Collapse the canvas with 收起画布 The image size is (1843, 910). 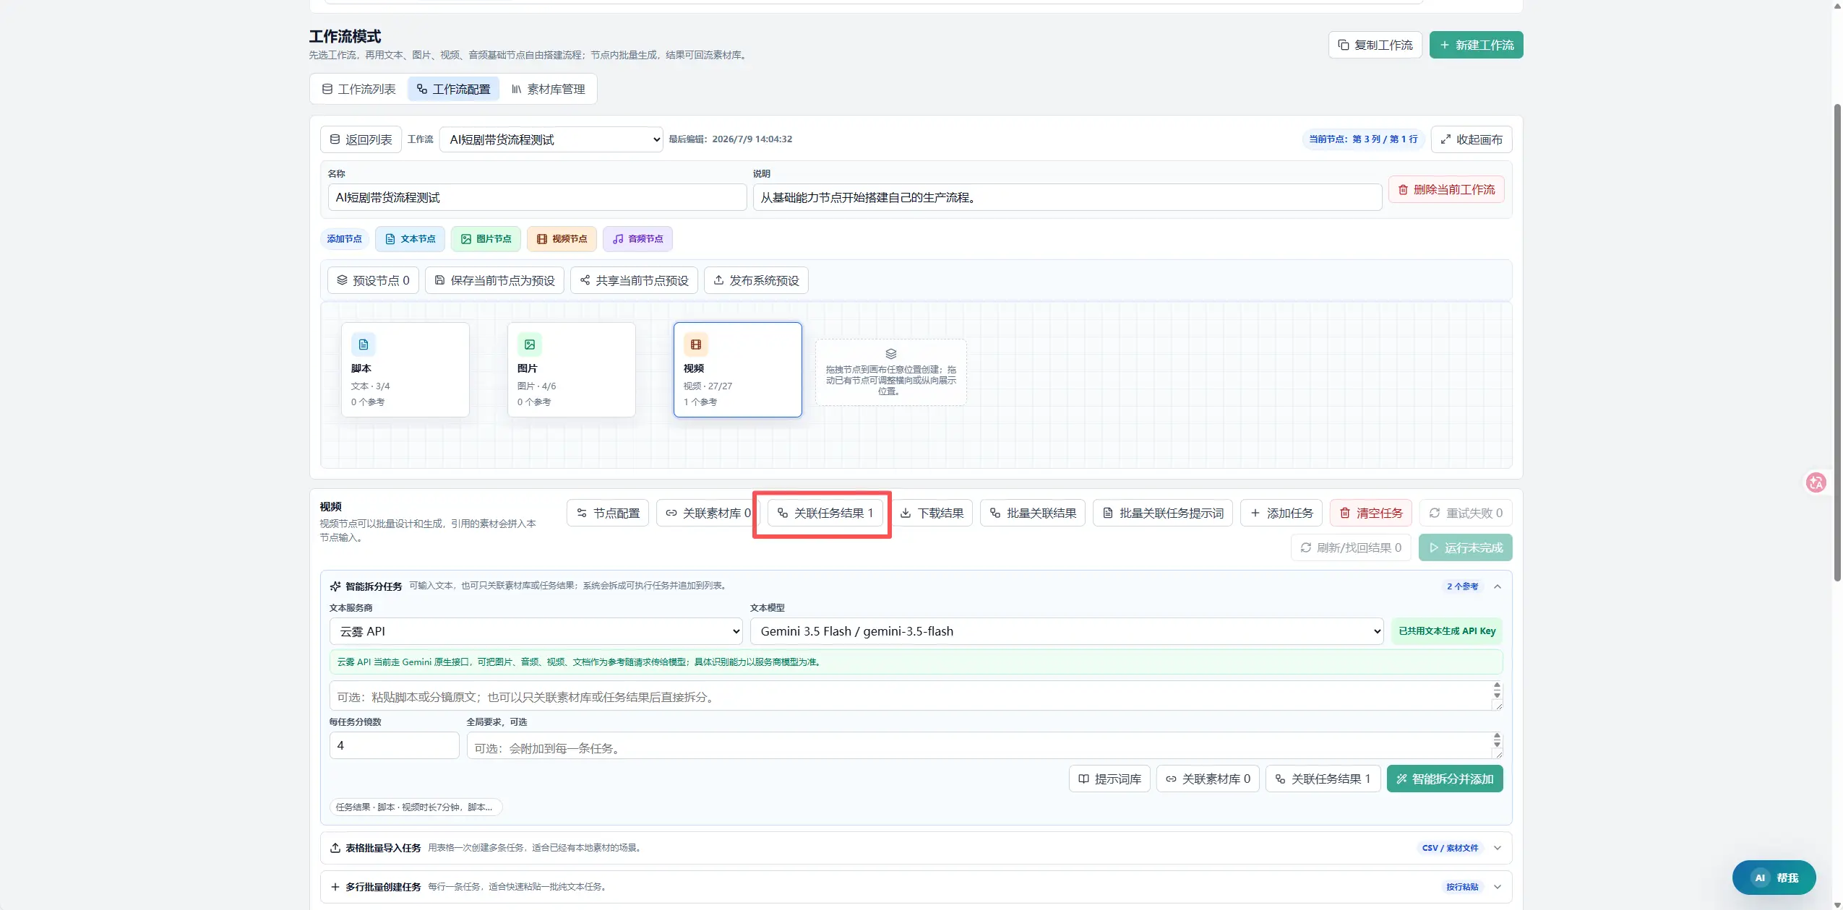[x=1472, y=139]
